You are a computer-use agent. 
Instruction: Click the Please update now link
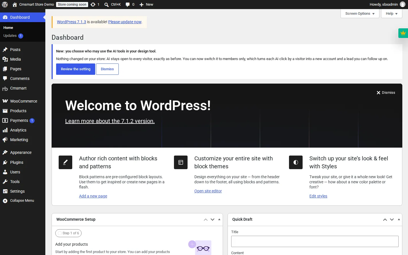click(125, 22)
